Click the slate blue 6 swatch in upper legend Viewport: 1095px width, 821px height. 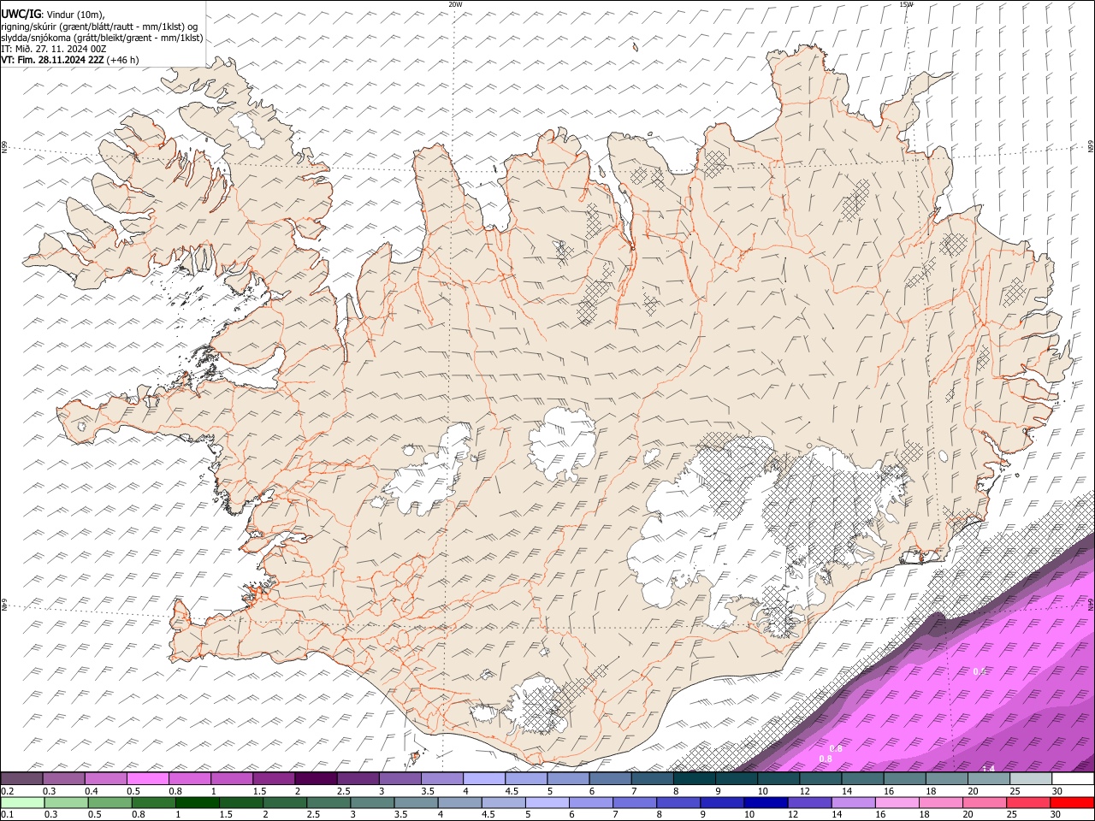click(610, 779)
